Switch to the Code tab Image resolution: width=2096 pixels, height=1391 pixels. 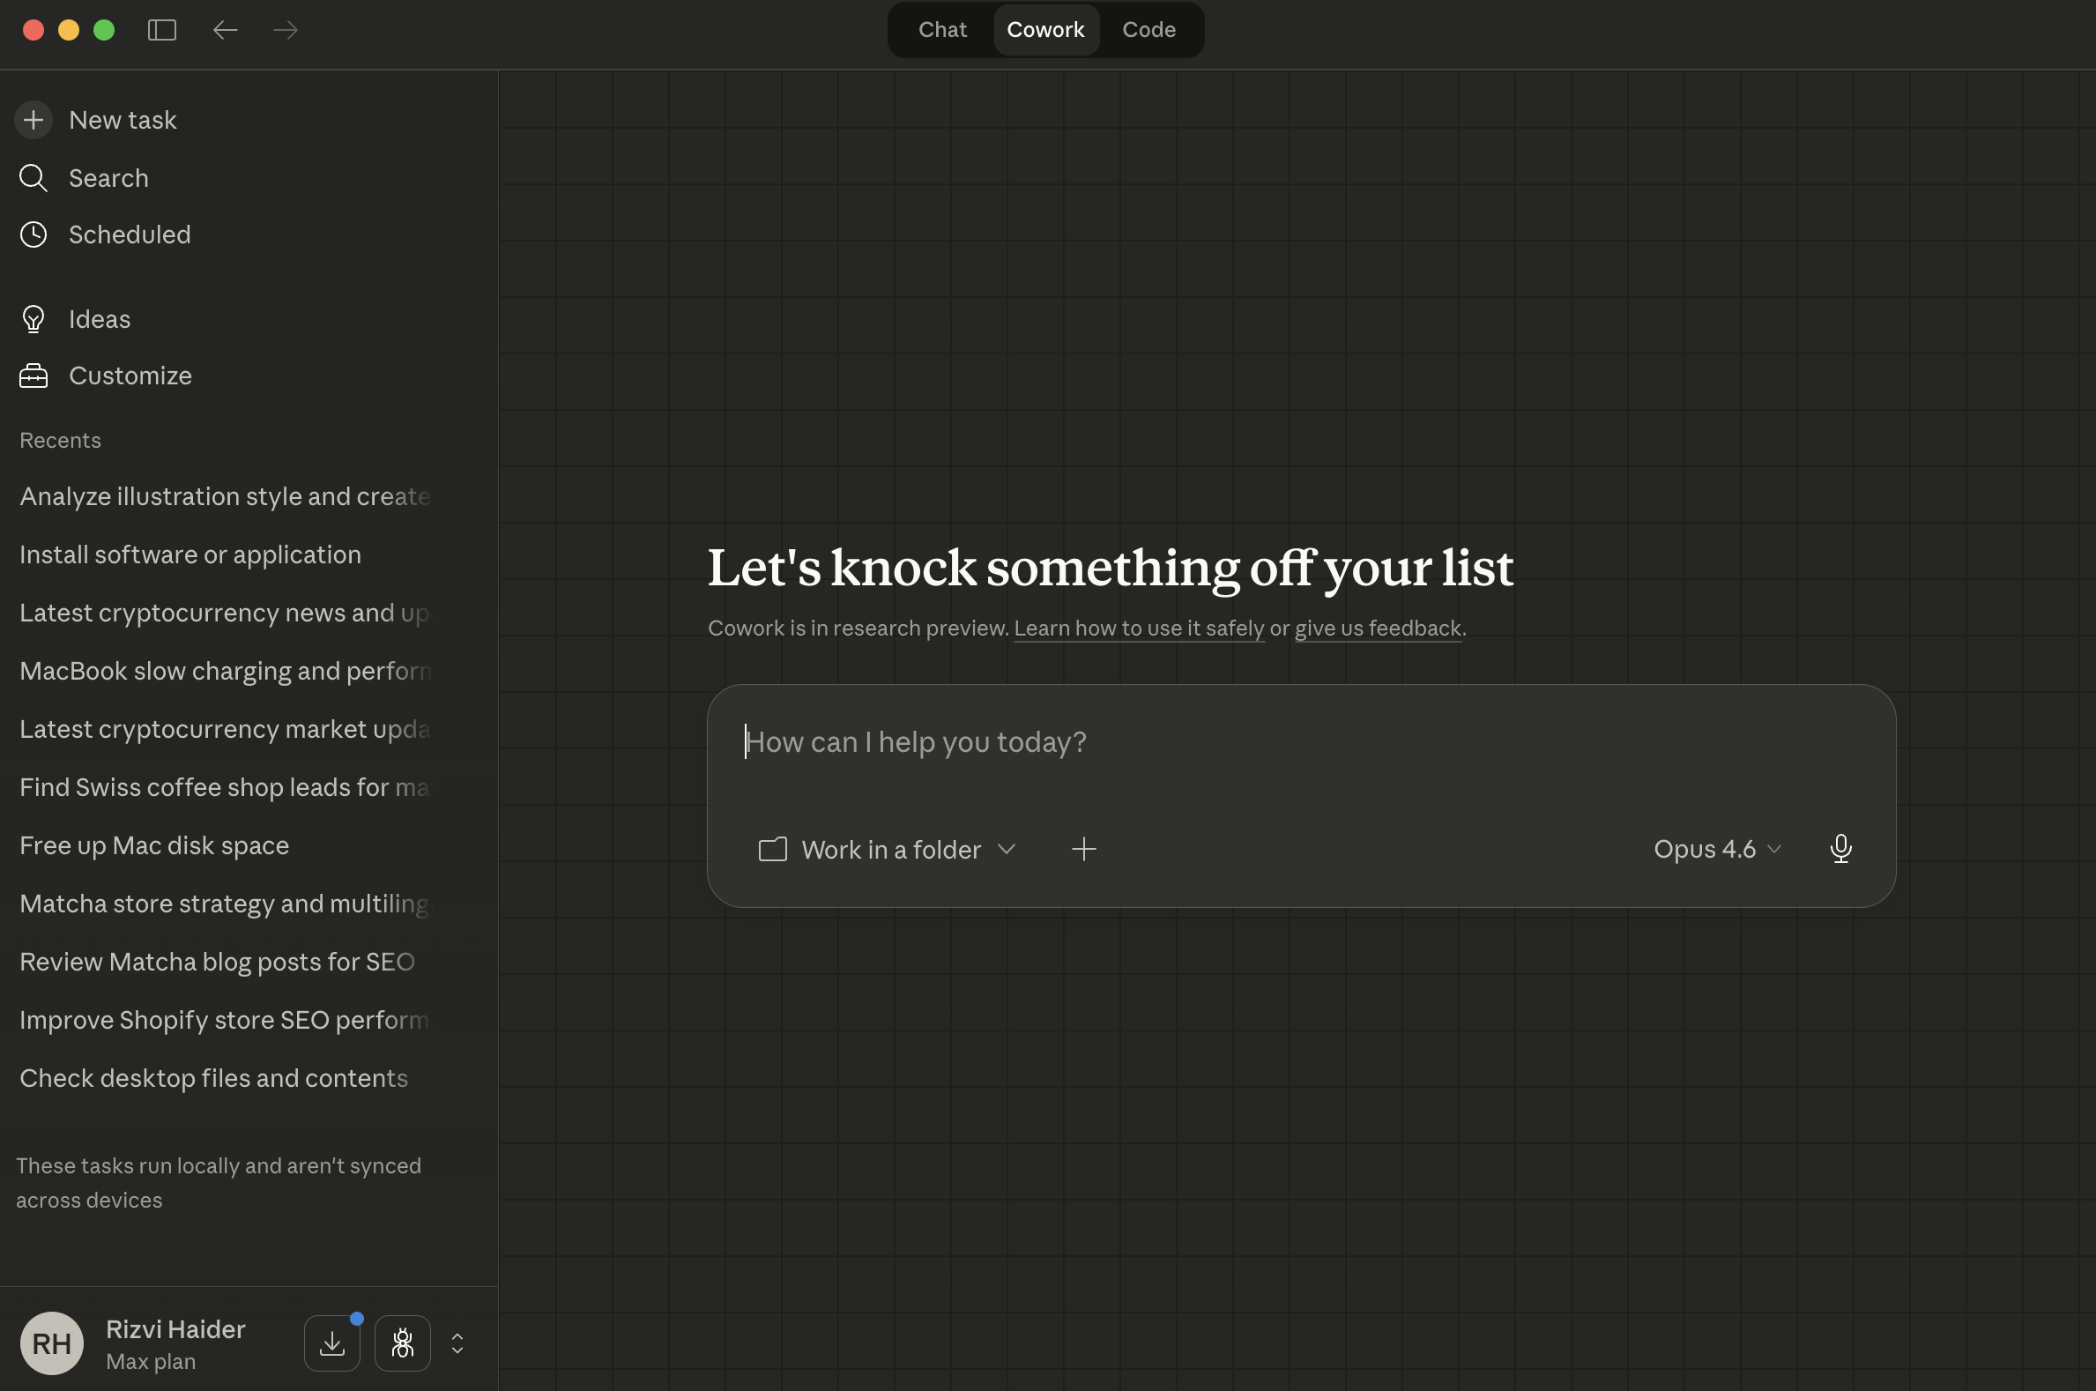[x=1148, y=30]
